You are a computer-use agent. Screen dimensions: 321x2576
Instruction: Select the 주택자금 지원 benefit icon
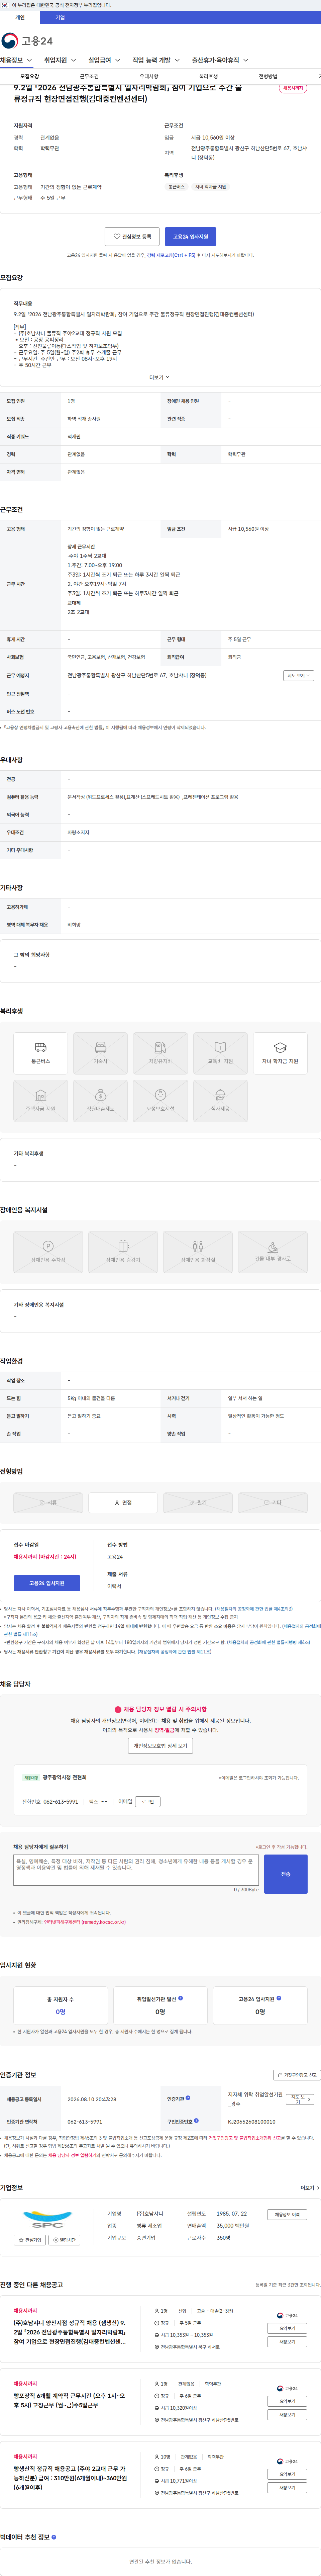pyautogui.click(x=41, y=1101)
